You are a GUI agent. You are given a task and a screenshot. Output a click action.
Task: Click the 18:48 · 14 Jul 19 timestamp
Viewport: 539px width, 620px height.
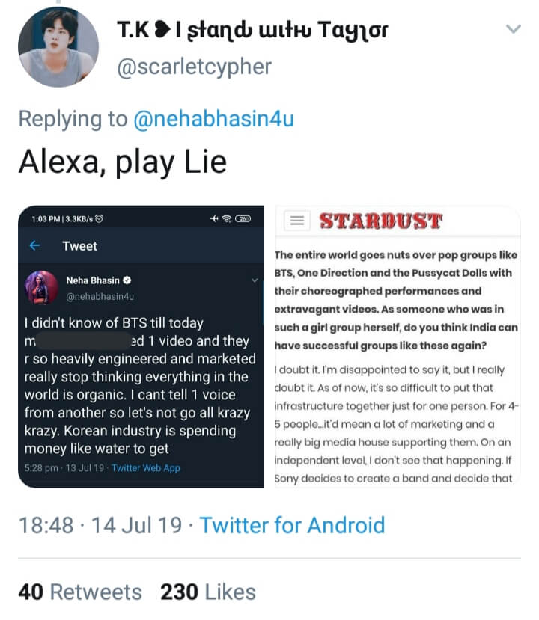coord(100,525)
